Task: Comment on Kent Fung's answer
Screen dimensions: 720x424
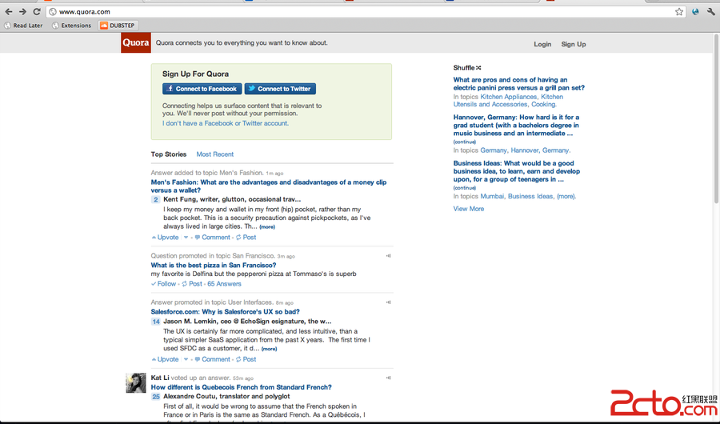Action: [x=212, y=238]
